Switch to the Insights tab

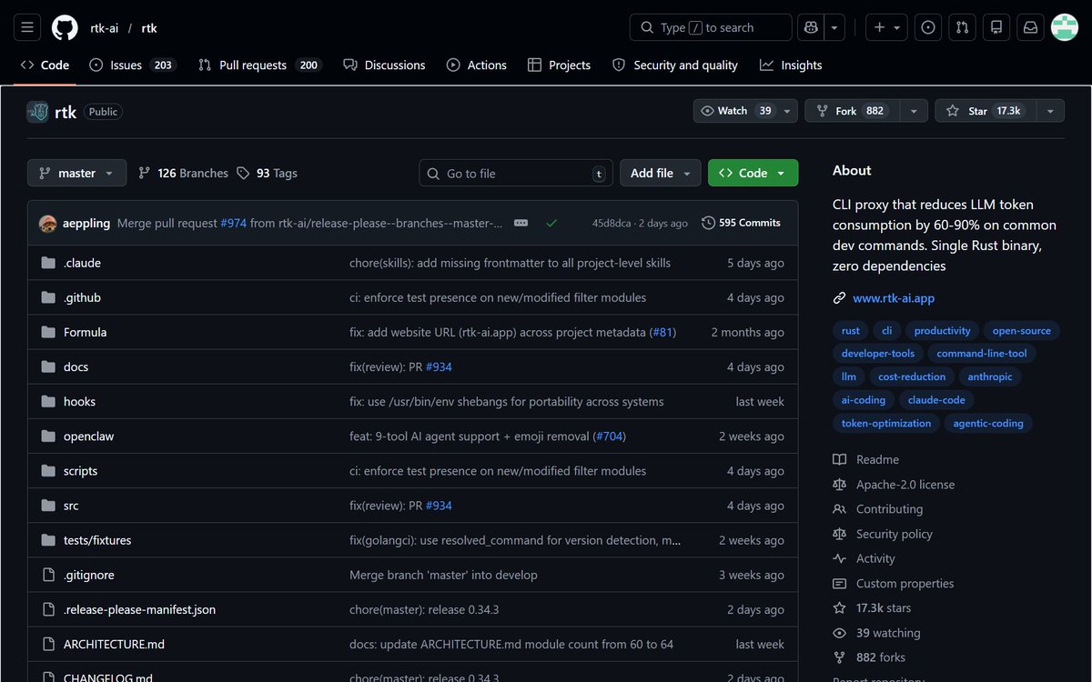(x=791, y=65)
